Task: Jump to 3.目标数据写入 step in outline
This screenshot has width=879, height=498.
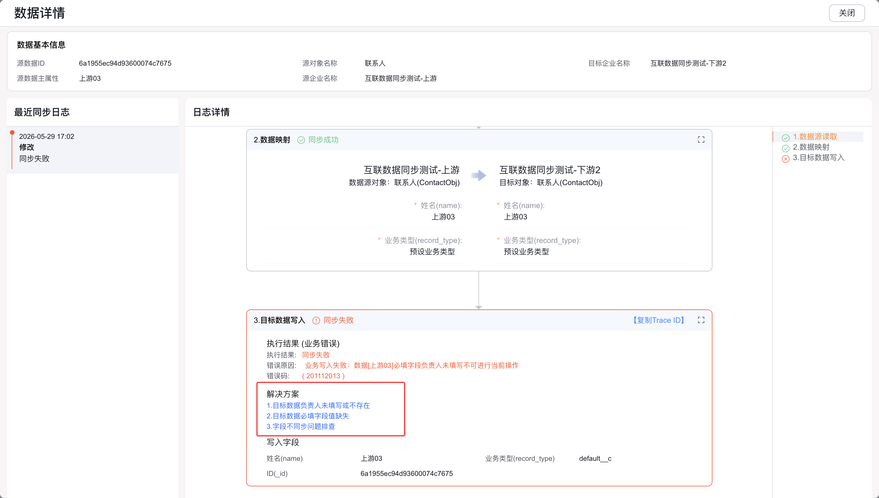Action: (x=819, y=157)
